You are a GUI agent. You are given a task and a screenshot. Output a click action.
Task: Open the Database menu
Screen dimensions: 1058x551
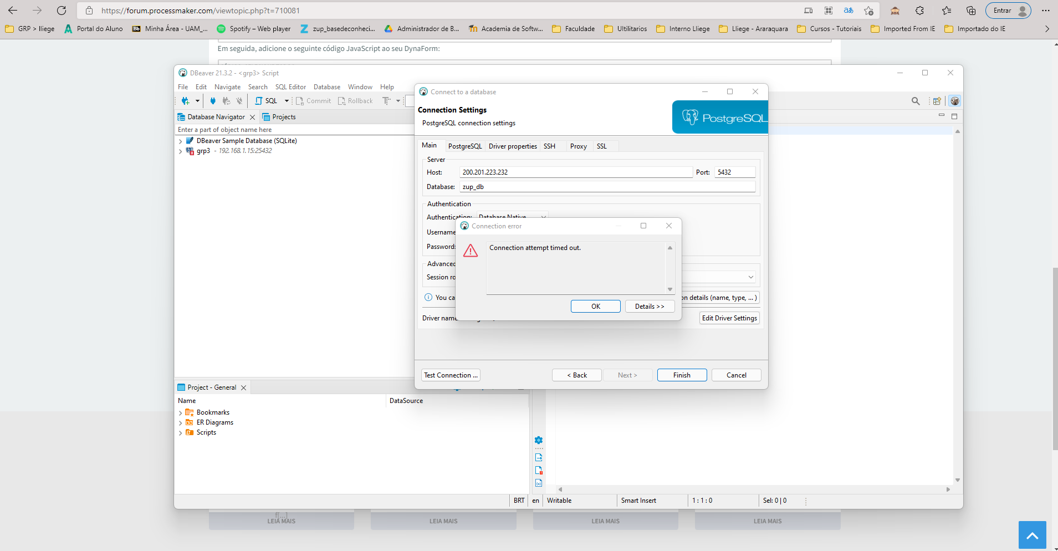click(326, 87)
